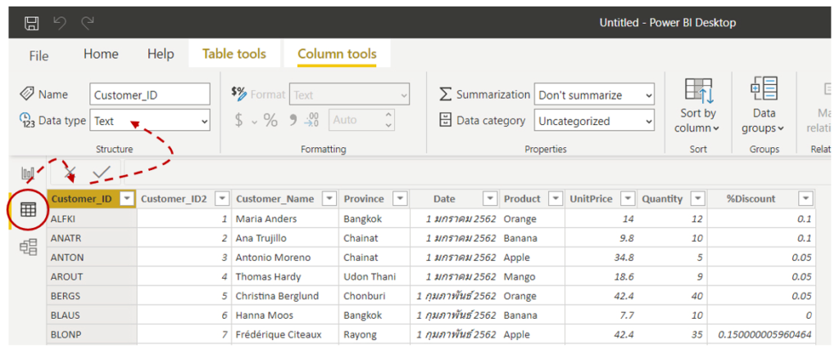This screenshot has height=358, width=839.
Task: Apply percentage format symbol
Action: point(270,120)
